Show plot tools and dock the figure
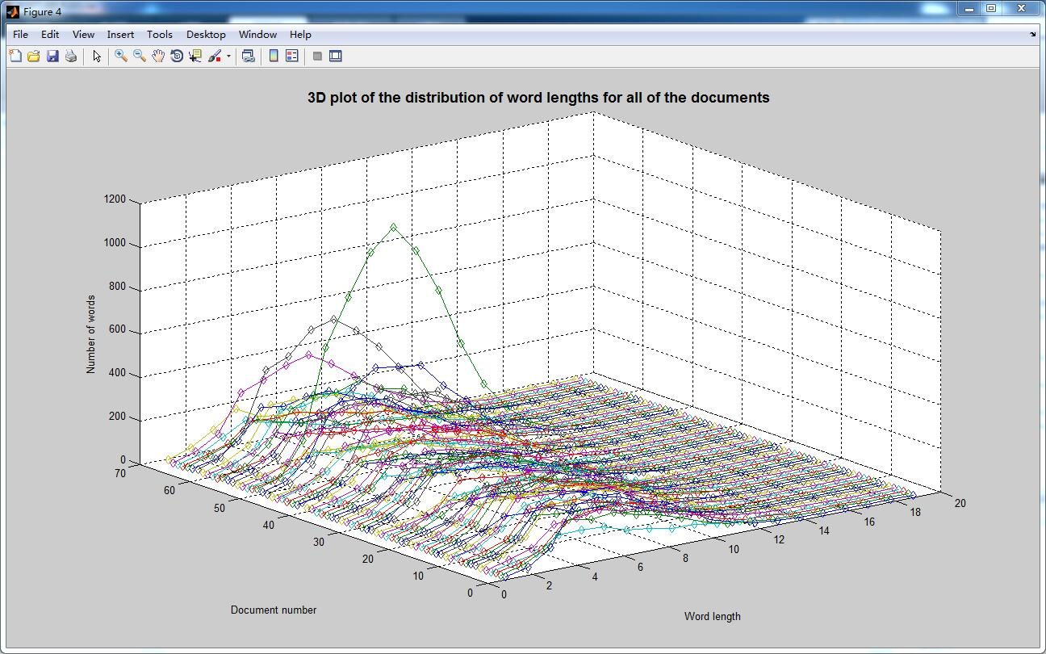The height and width of the screenshot is (654, 1046). coord(336,56)
